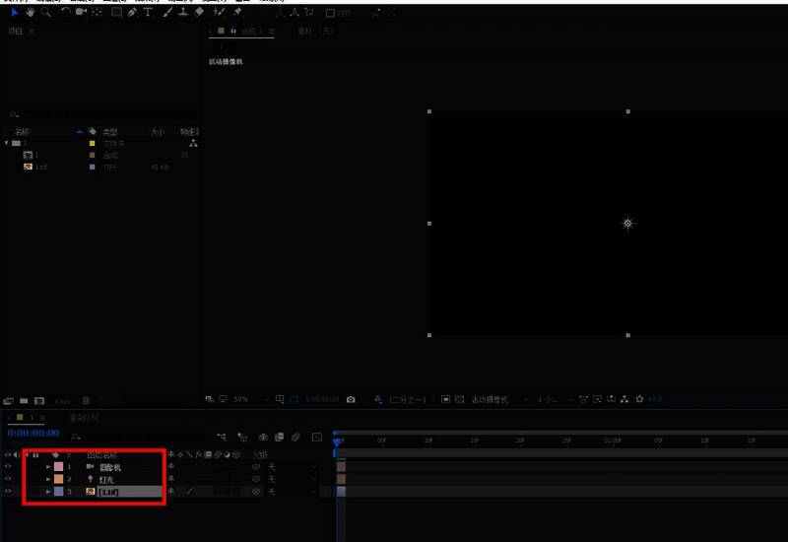Viewport: 788px width, 542px height.
Task: Select the Brush tool
Action: tap(167, 12)
